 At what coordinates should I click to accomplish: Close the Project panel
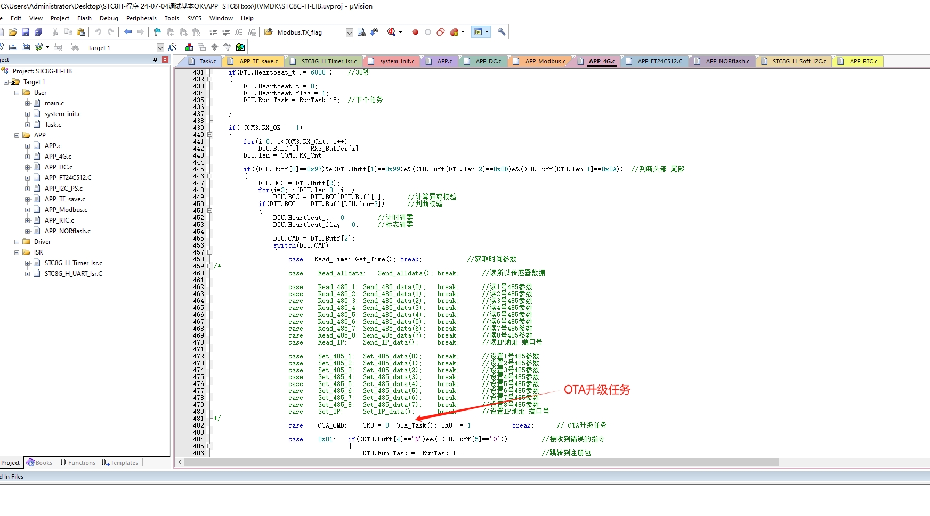[x=165, y=60]
